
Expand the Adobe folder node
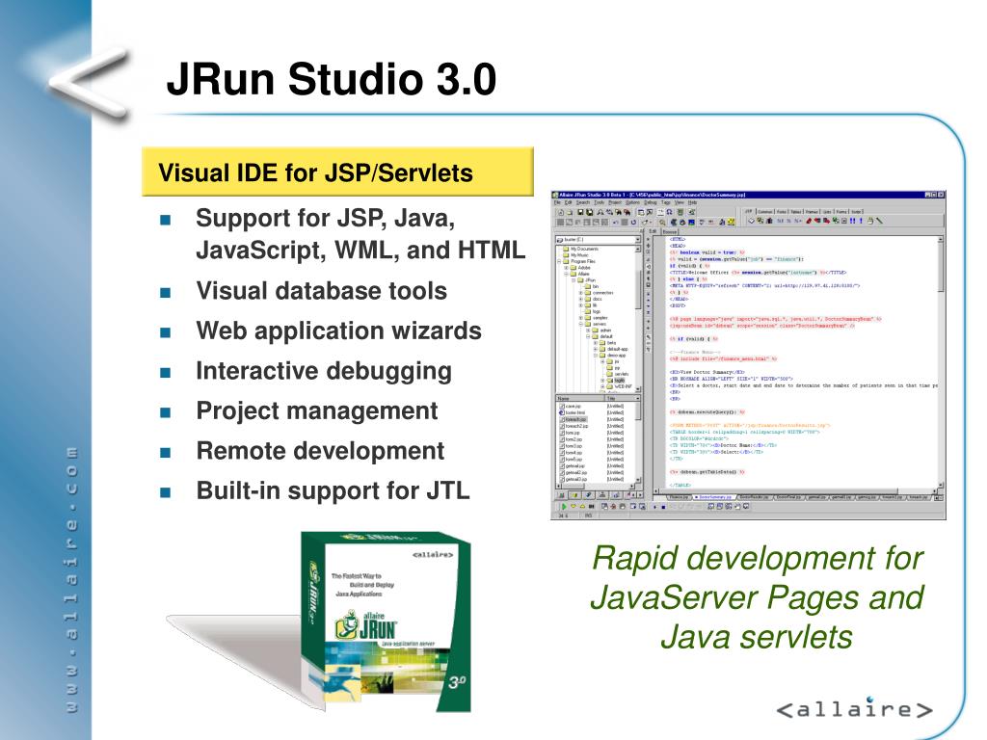tap(566, 268)
